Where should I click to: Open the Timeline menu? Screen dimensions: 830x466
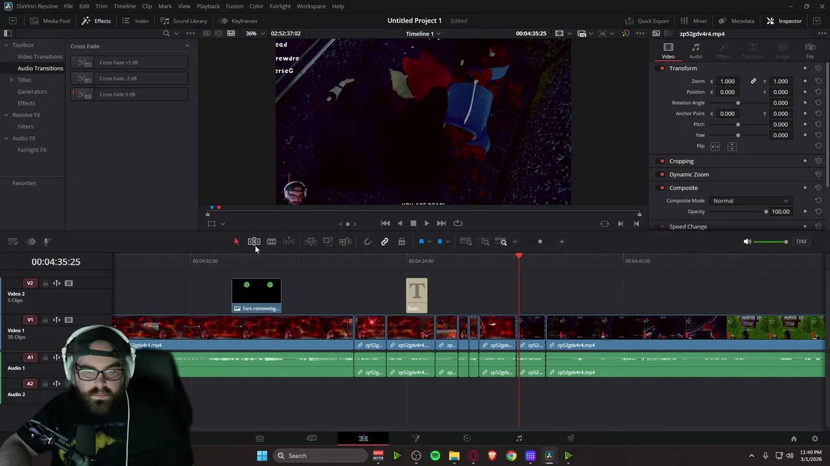tap(124, 6)
